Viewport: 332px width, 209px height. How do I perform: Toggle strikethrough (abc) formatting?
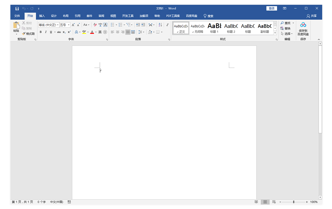(x=59, y=32)
